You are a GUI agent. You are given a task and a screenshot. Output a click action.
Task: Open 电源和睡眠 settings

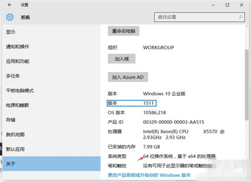tap(18, 105)
